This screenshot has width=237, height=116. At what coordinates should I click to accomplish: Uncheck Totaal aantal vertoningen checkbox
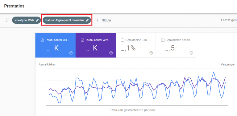pos(82,40)
